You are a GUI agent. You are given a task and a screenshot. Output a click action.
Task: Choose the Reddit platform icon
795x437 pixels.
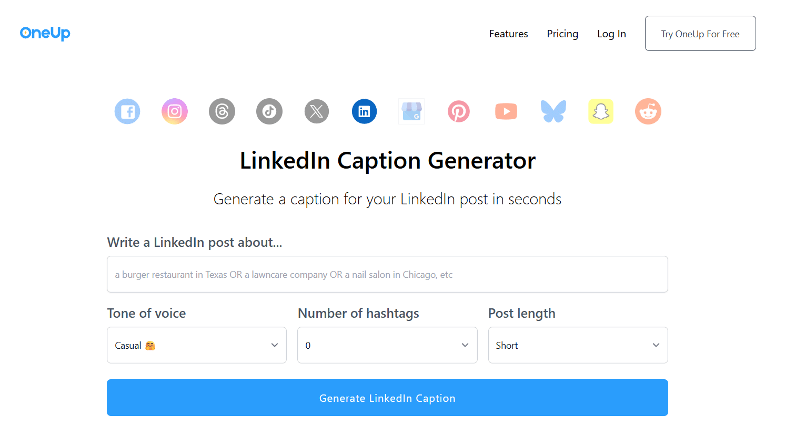[x=648, y=111]
